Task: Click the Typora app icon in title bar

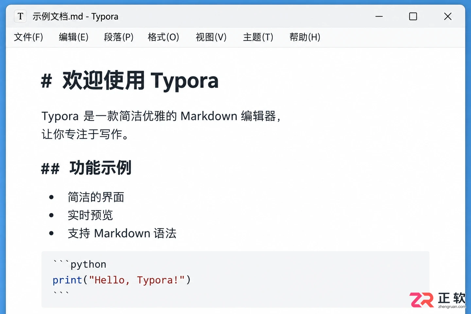Action: (20, 16)
